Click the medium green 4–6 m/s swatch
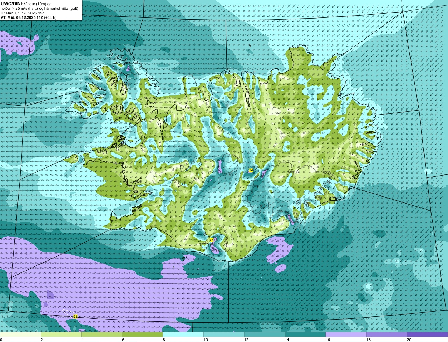The image size is (448, 342). (x=102, y=335)
